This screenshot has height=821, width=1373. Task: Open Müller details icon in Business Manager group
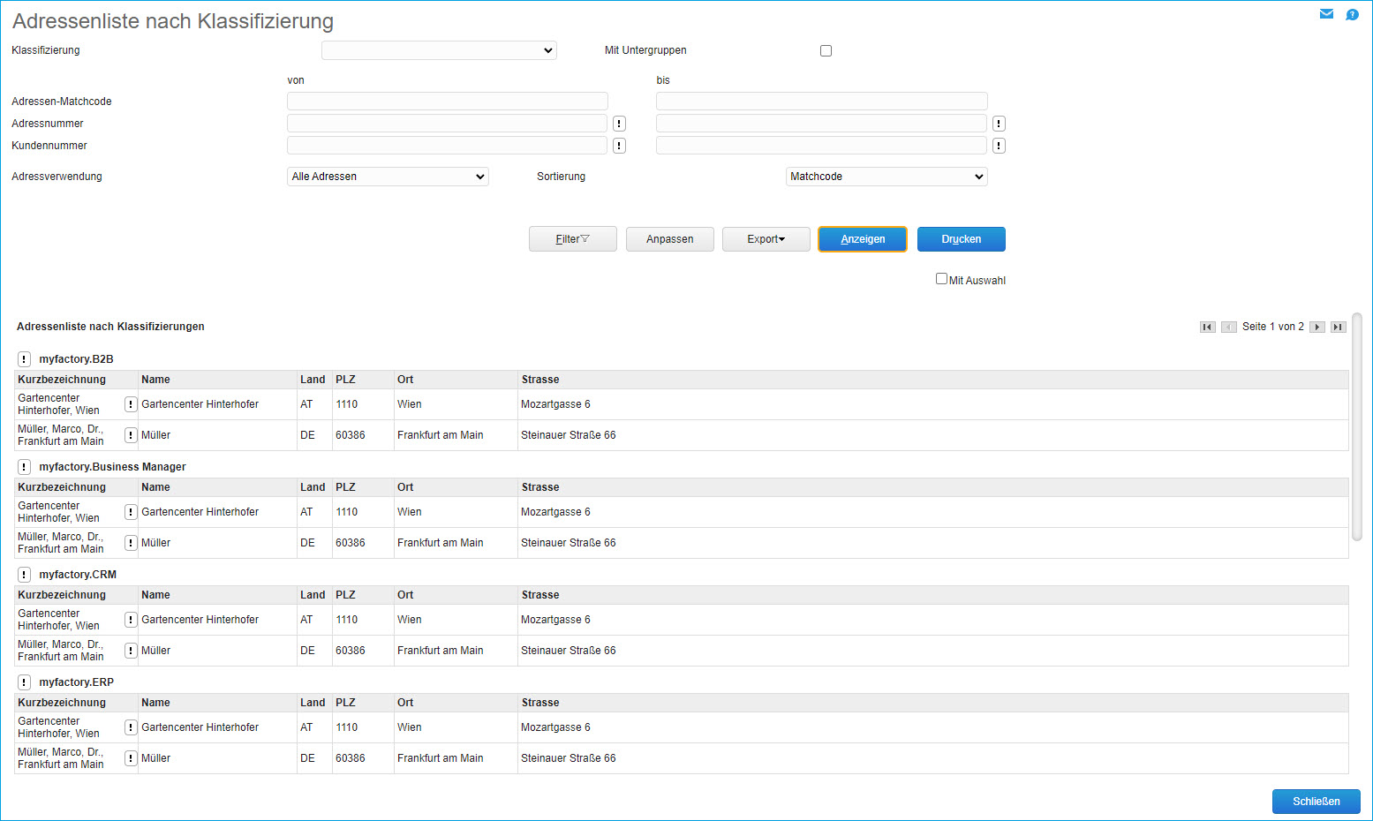click(x=131, y=543)
